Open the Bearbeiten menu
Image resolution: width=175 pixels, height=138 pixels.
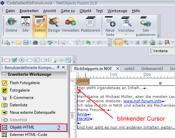pos(29,11)
